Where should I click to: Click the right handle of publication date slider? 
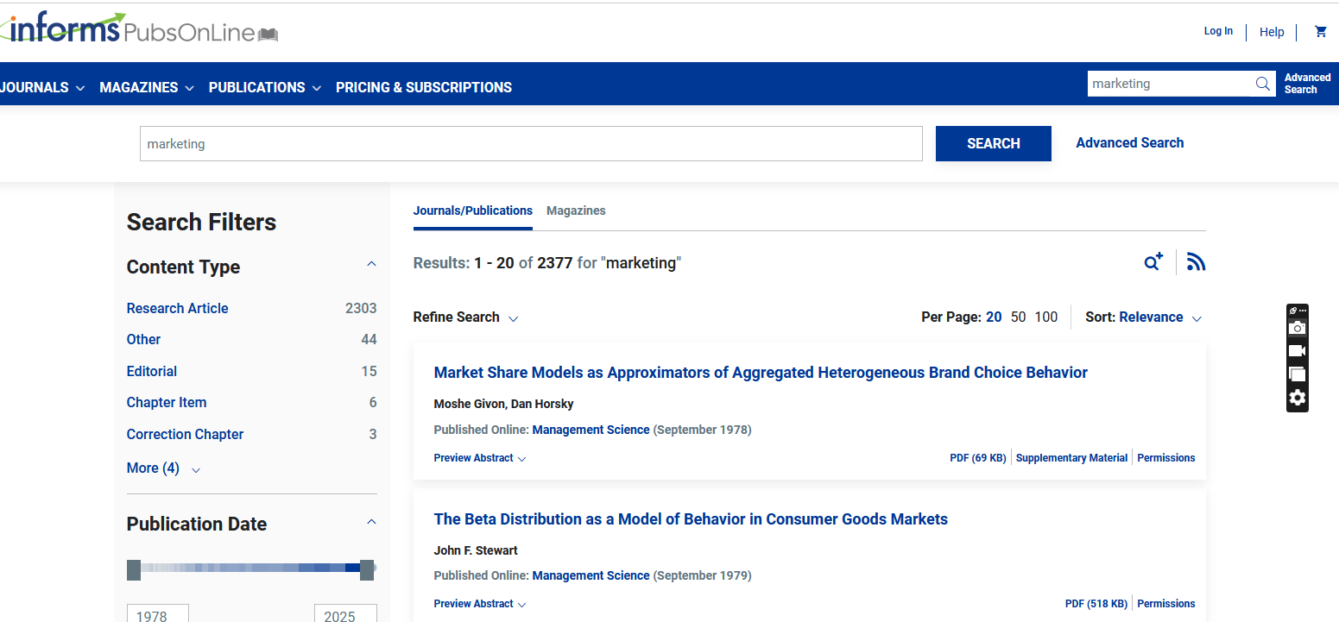367,569
